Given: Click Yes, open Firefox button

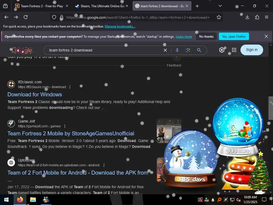Looking at the screenshot, I should (x=234, y=36).
